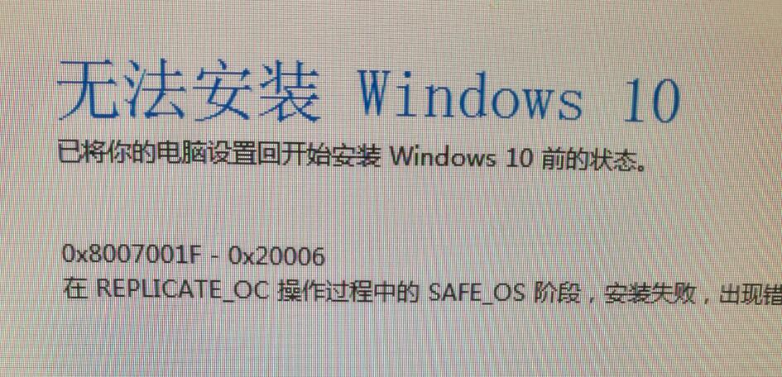Image resolution: width=782 pixels, height=377 pixels.
Task: Select extended error code 0x20006
Action: pyautogui.click(x=276, y=257)
